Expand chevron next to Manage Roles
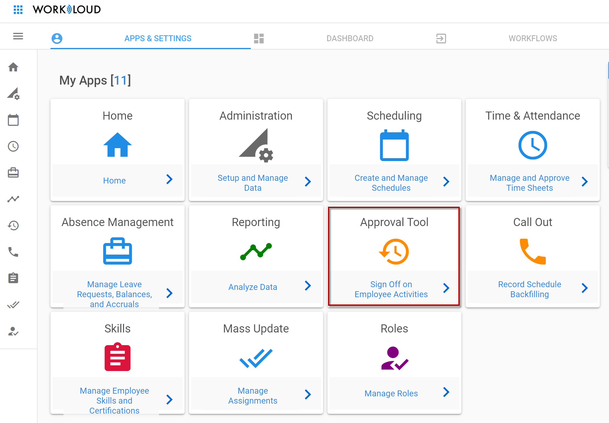 446,392
